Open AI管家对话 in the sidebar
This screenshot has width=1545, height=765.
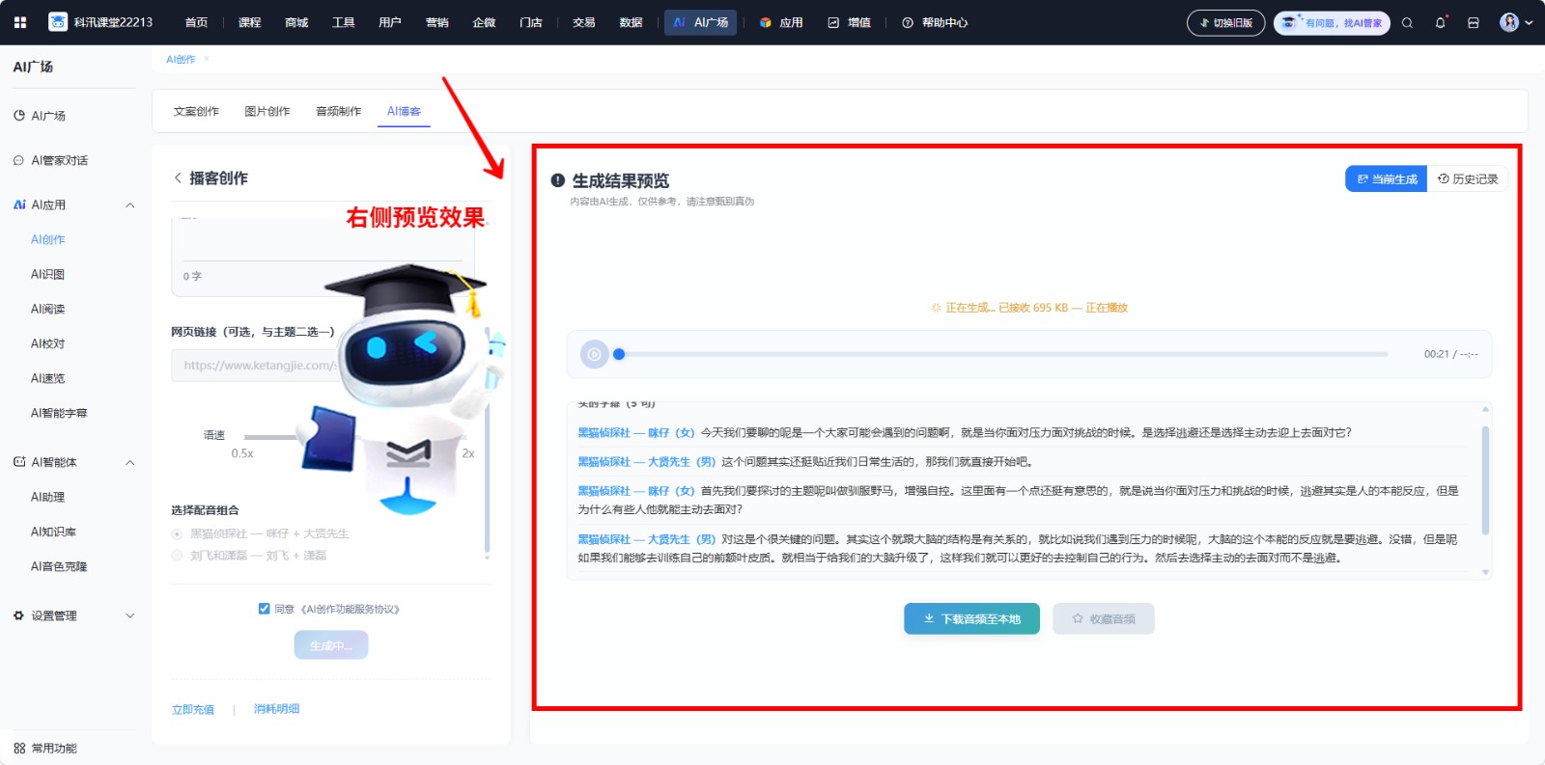(59, 160)
